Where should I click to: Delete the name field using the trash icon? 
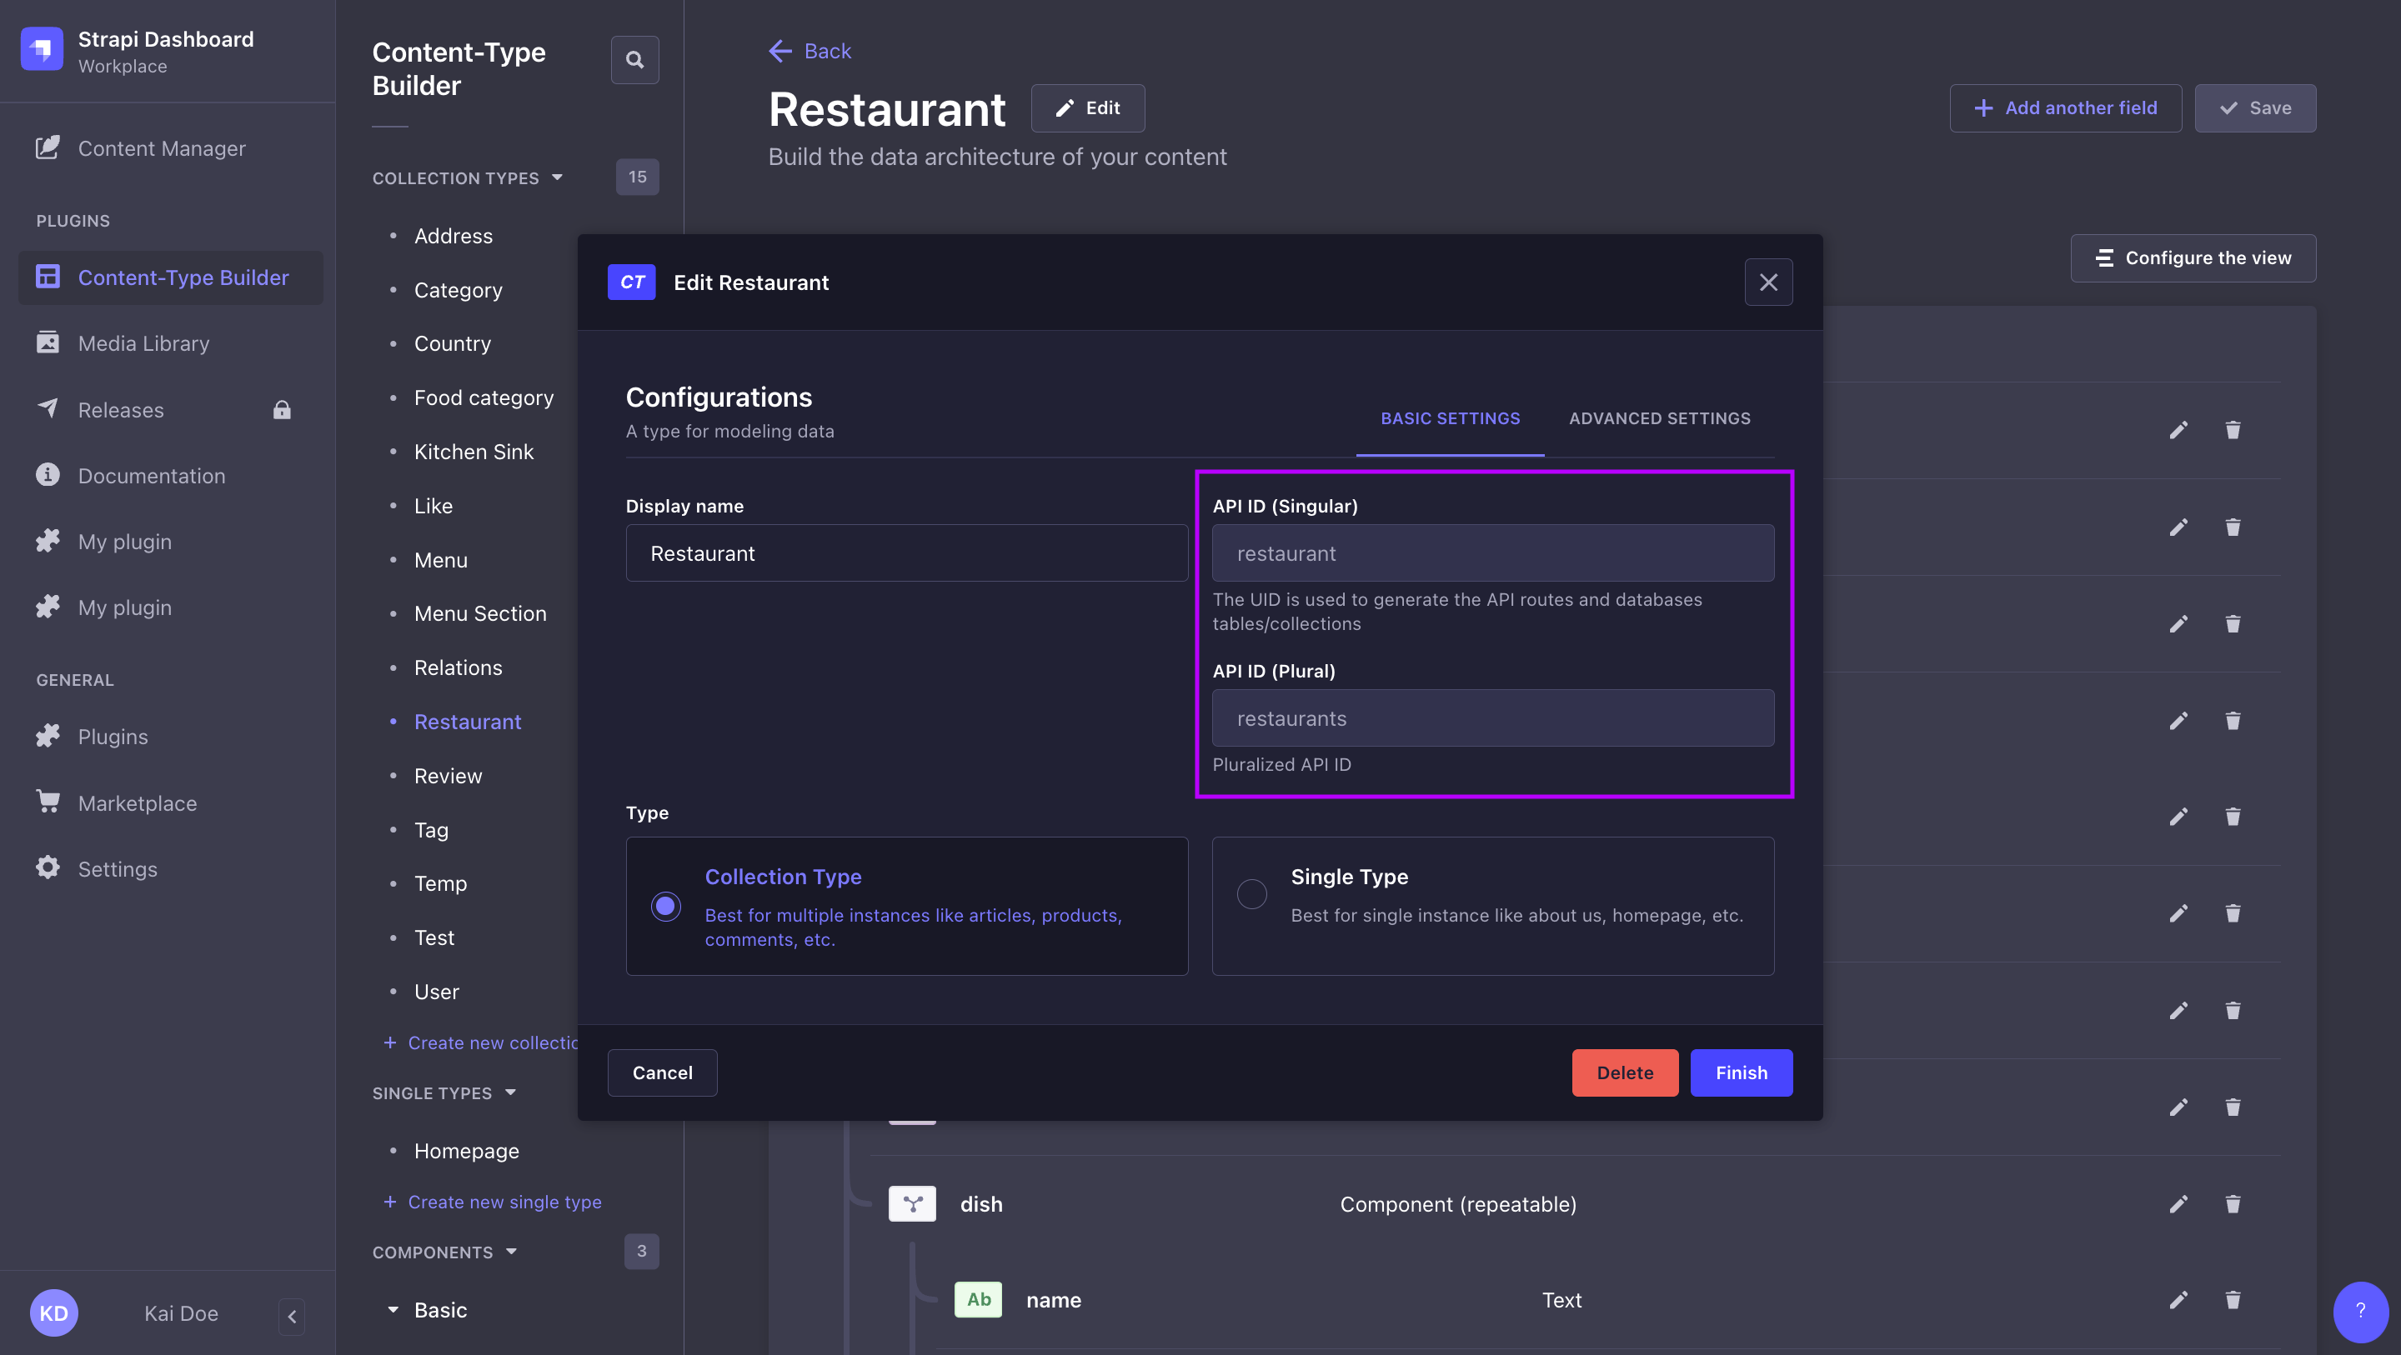[x=2233, y=1300]
